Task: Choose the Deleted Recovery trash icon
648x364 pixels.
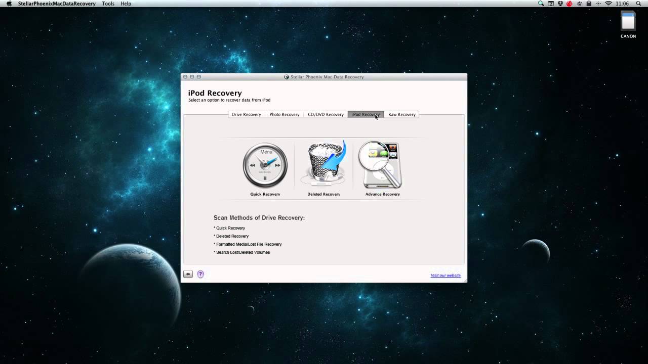Action: 324,164
